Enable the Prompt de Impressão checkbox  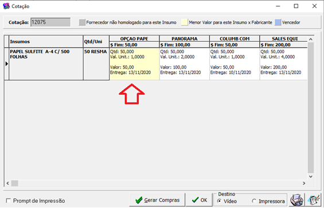click(9, 201)
